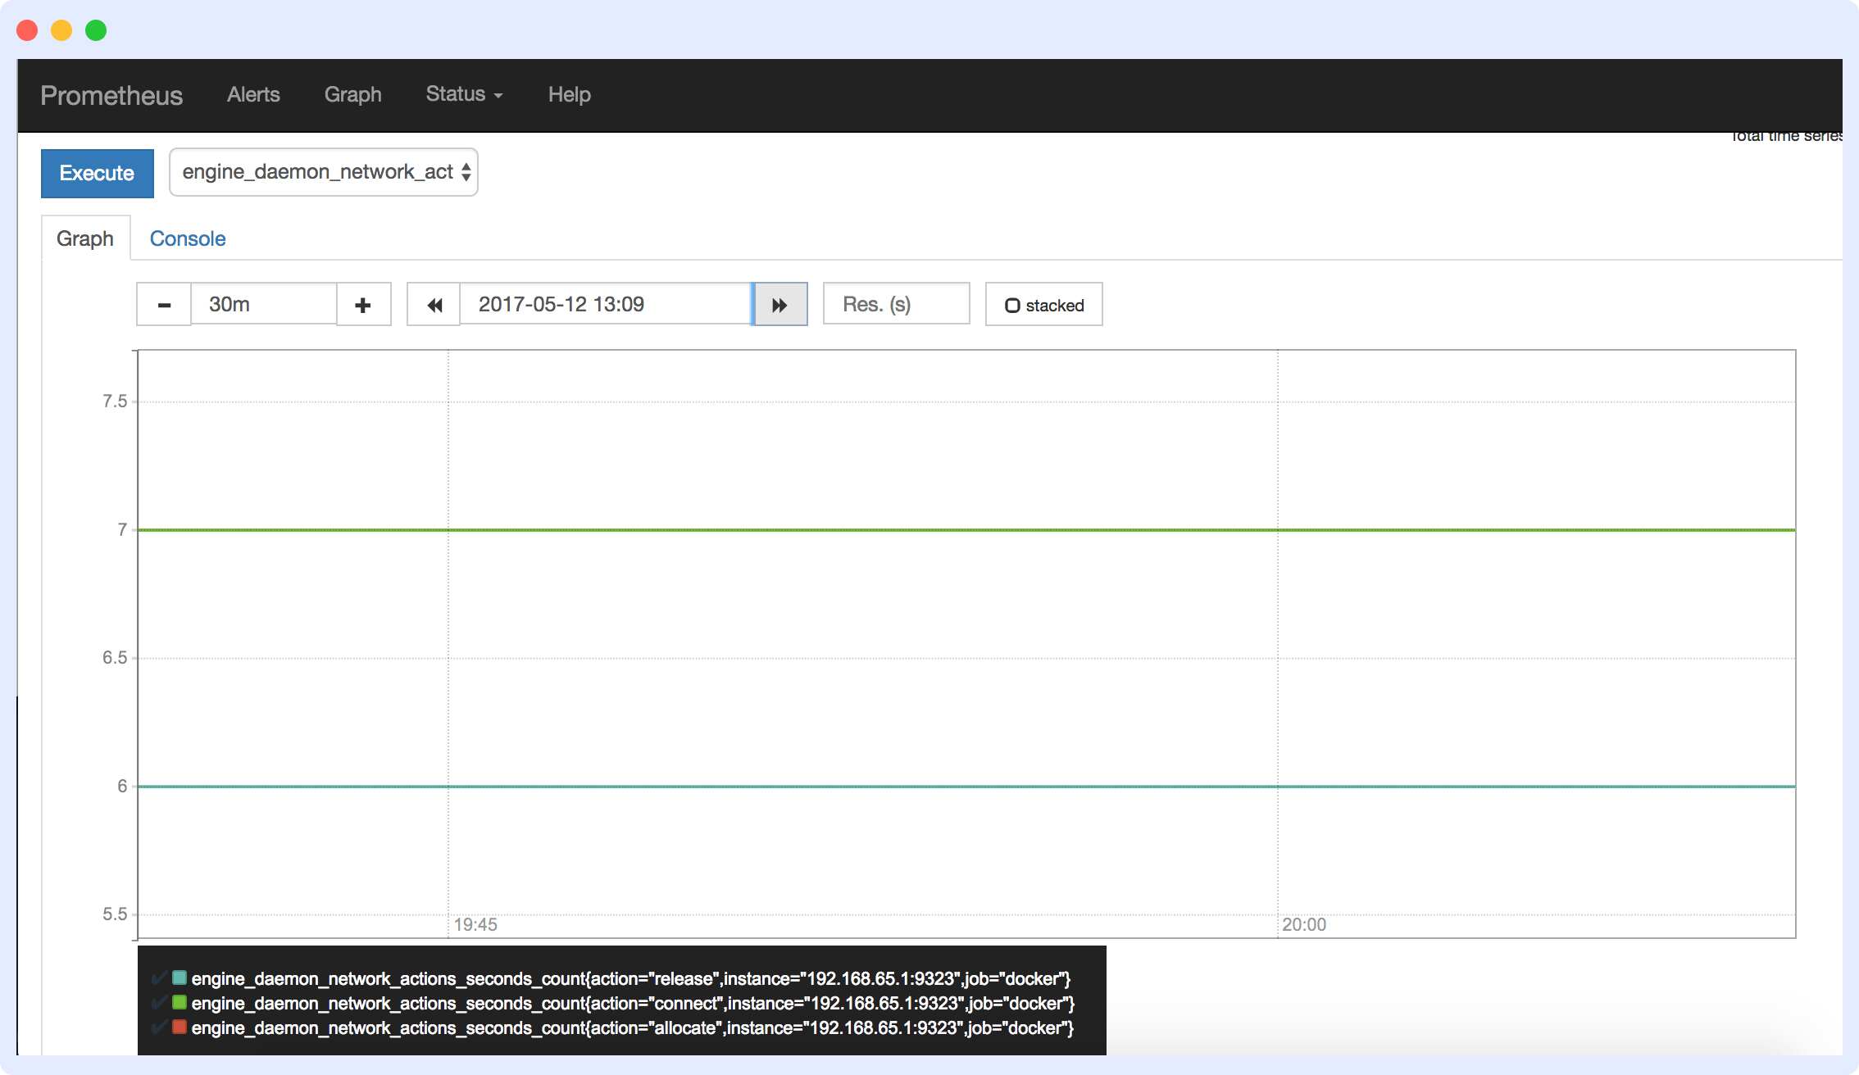Click the teal color swatch for the release series

coord(178,977)
